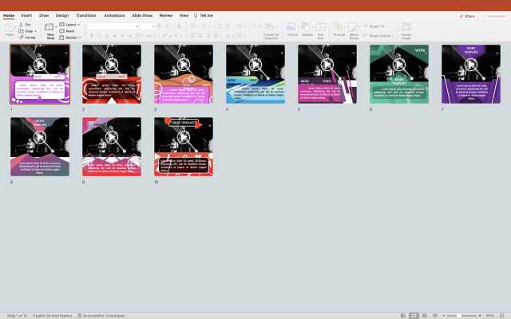This screenshot has height=319, width=511.
Task: Click the Share button
Action: pyautogui.click(x=467, y=15)
